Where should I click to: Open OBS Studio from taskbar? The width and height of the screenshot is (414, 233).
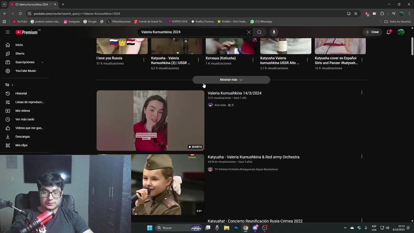coord(265,228)
